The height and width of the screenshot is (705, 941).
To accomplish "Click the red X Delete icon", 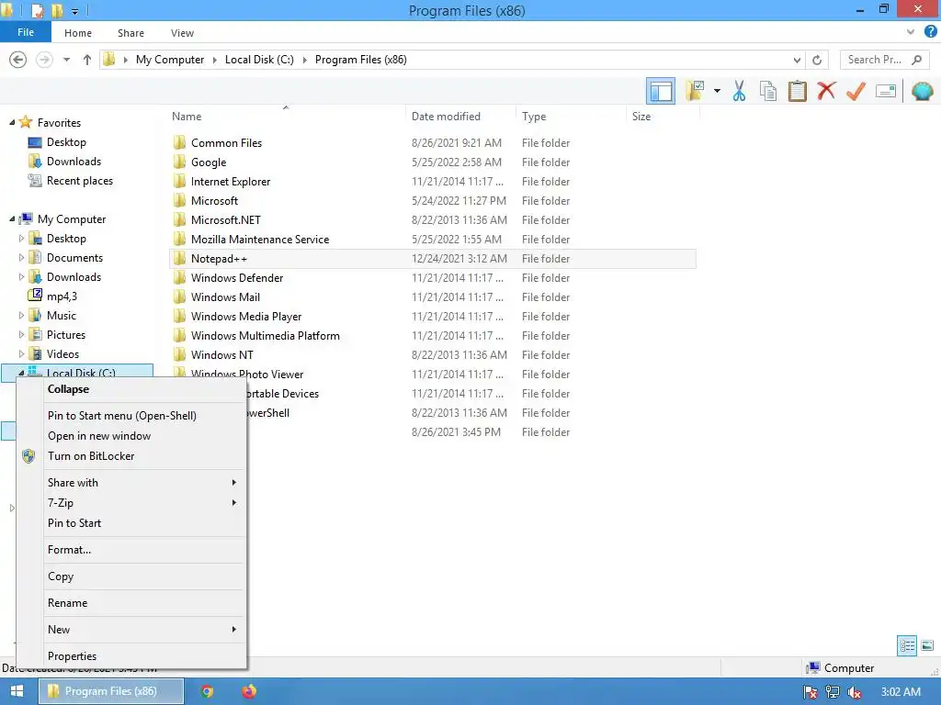I will [826, 91].
